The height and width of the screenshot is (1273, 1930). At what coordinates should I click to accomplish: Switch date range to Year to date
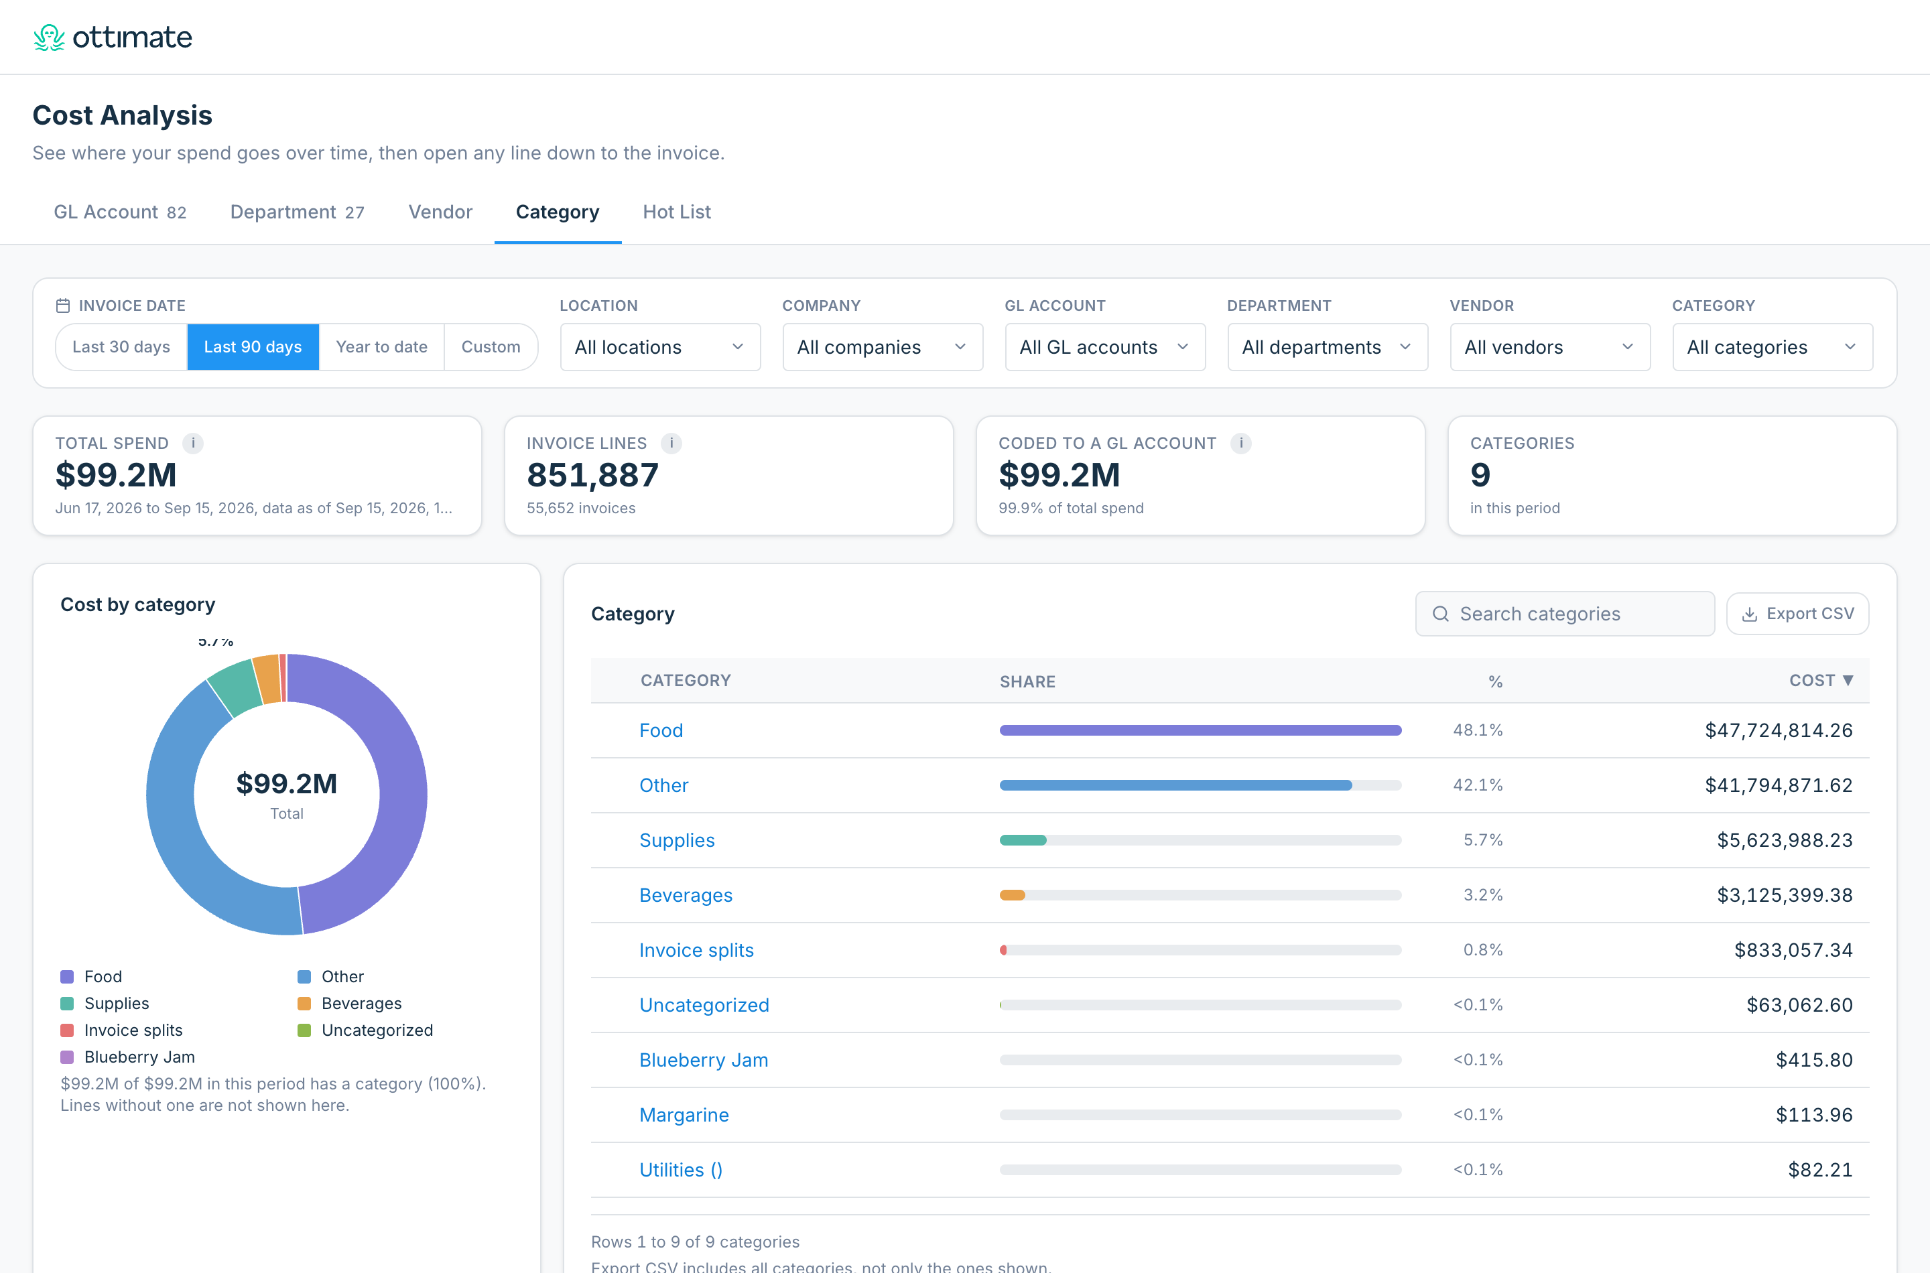[381, 346]
